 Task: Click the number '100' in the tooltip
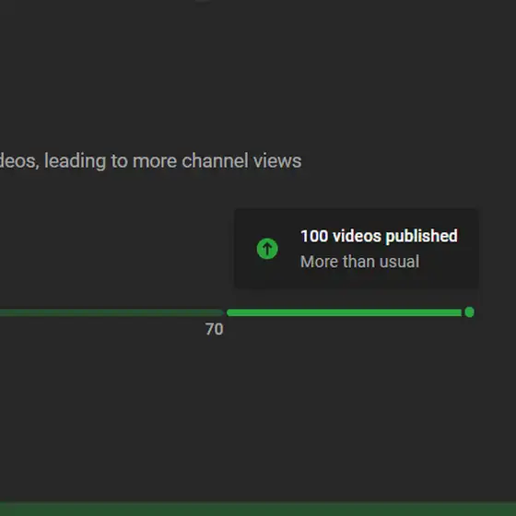pos(314,236)
